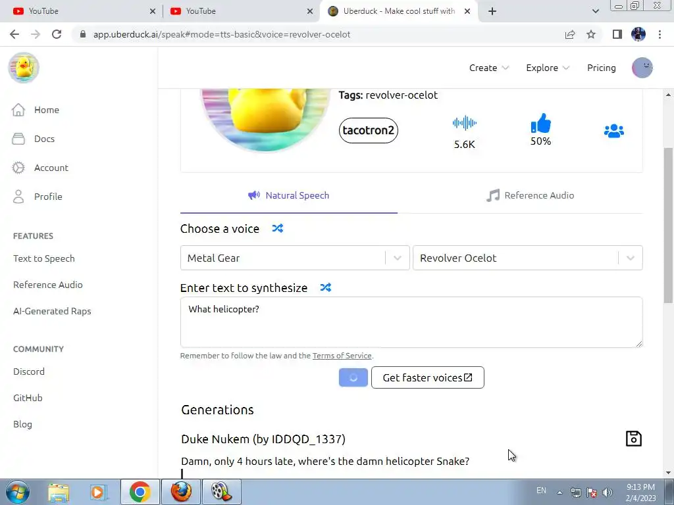
Task: Toggle the Chrome side panel
Action: 617,34
